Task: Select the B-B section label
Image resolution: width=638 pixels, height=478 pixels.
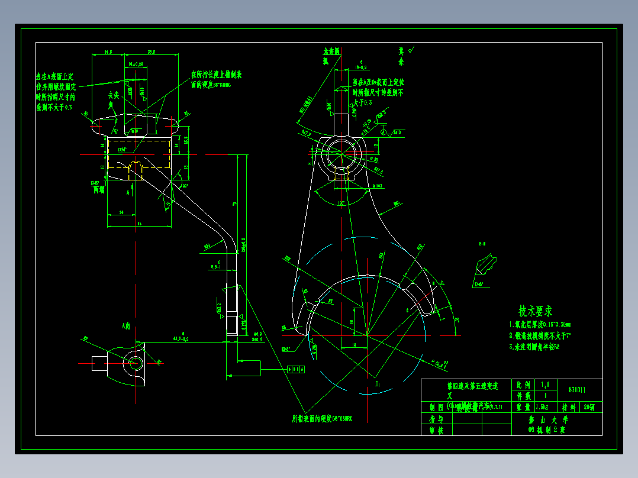Action: (x=482, y=244)
